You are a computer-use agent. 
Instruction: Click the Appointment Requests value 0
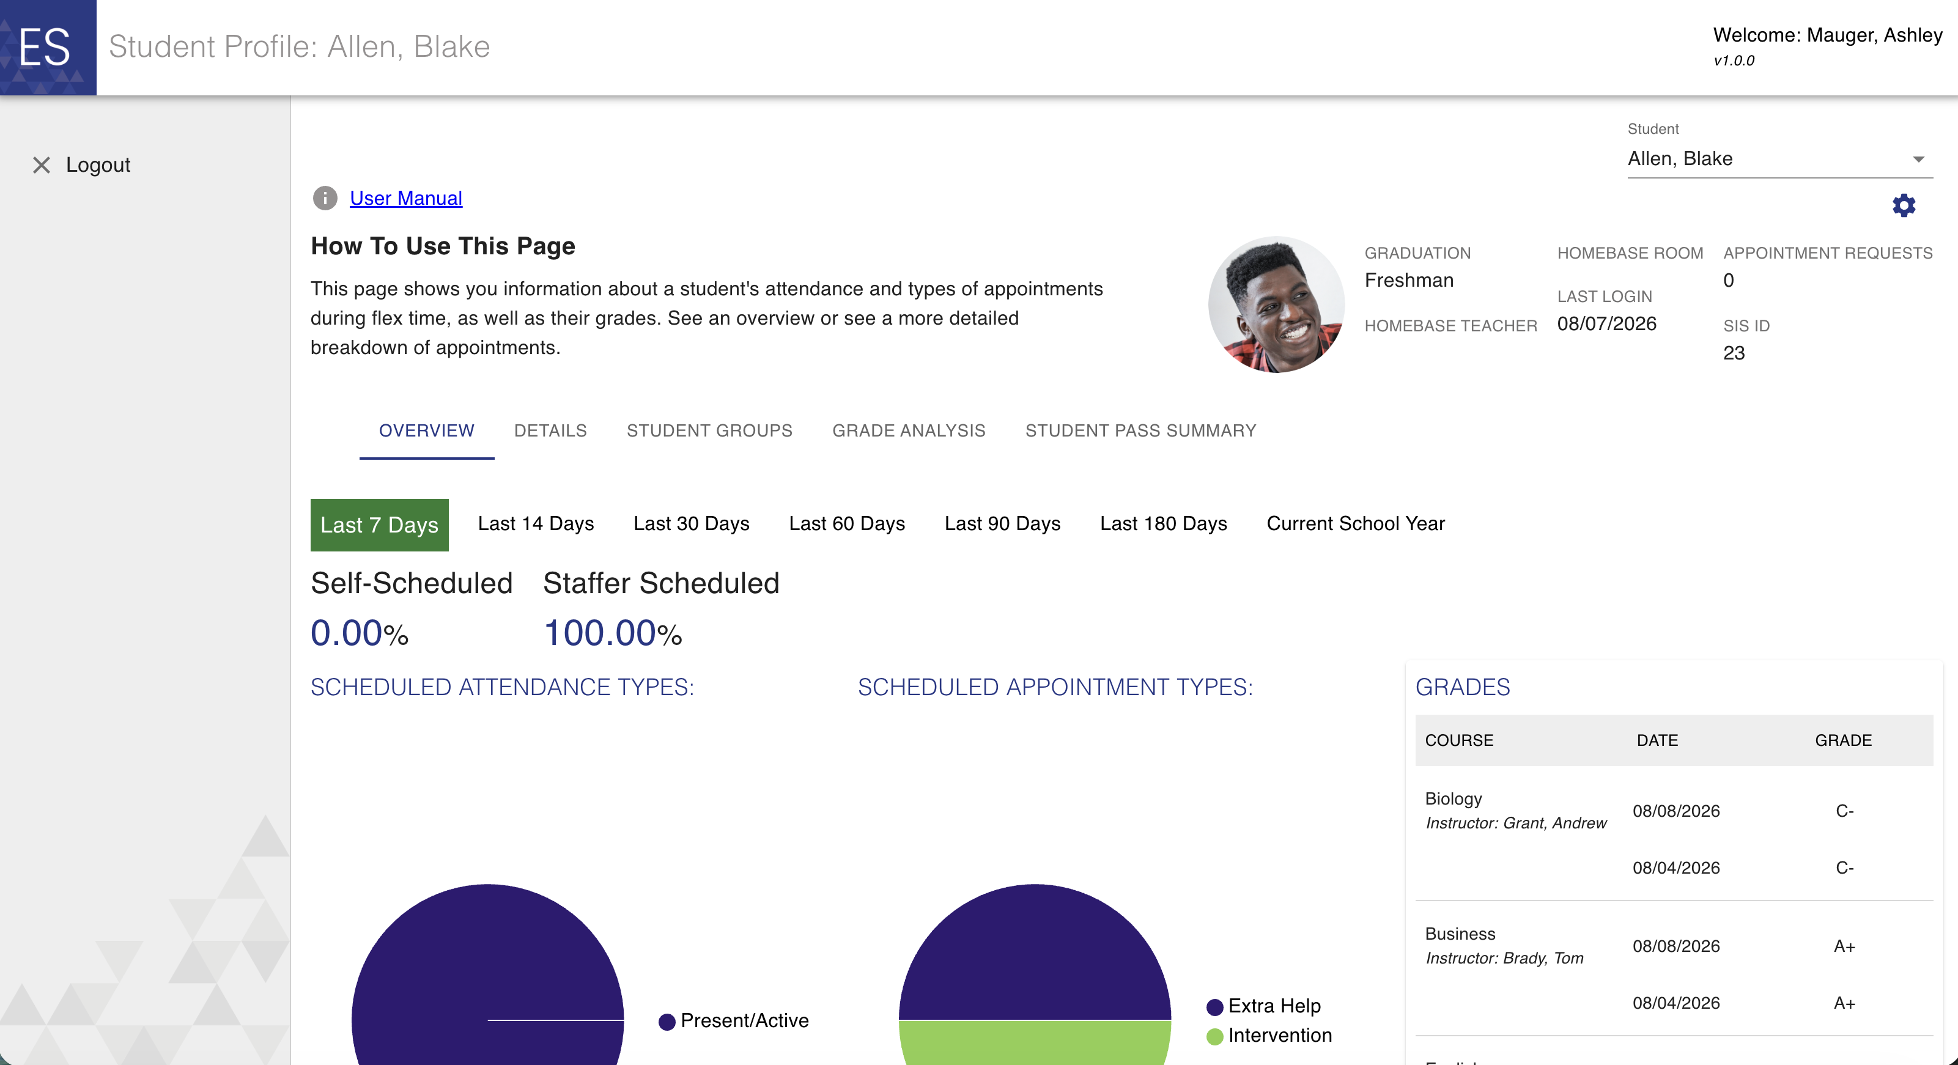[1729, 281]
